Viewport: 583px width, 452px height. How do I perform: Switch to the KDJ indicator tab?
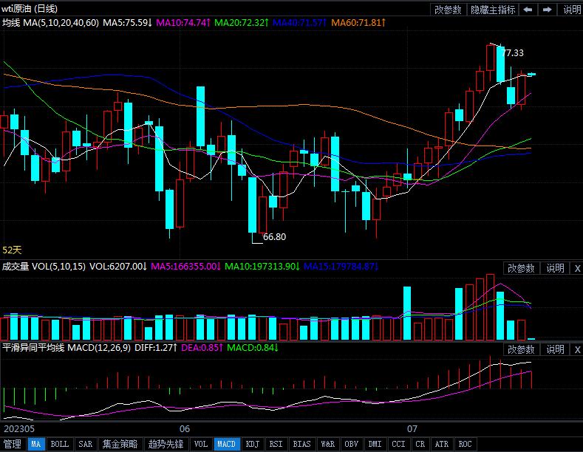pos(253,445)
